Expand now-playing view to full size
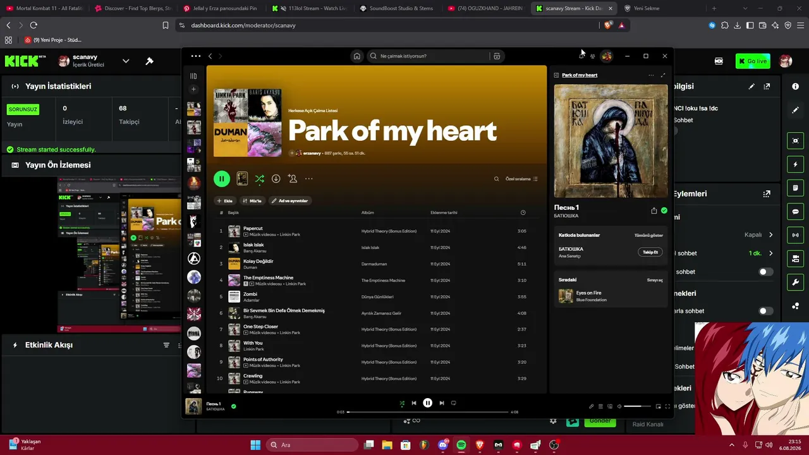Viewport: 809px width, 455px height. click(x=663, y=75)
